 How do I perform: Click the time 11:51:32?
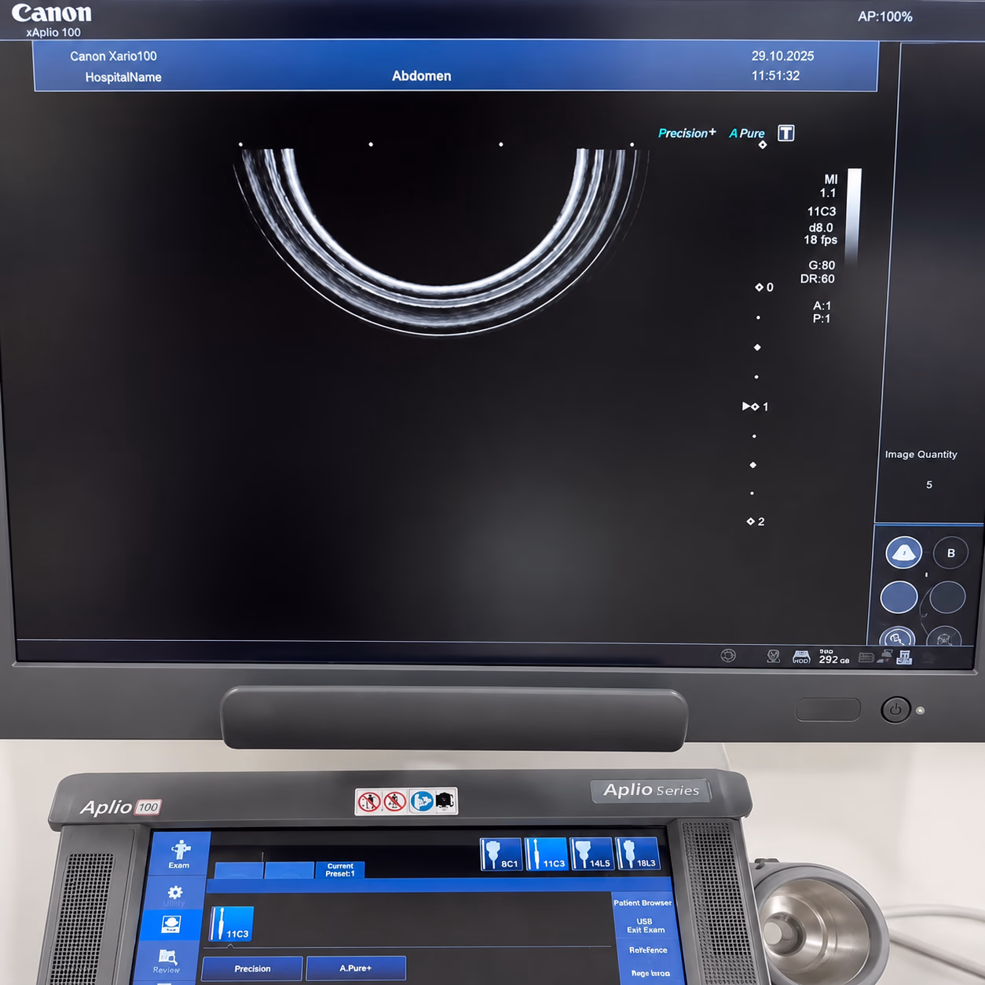pyautogui.click(x=775, y=76)
